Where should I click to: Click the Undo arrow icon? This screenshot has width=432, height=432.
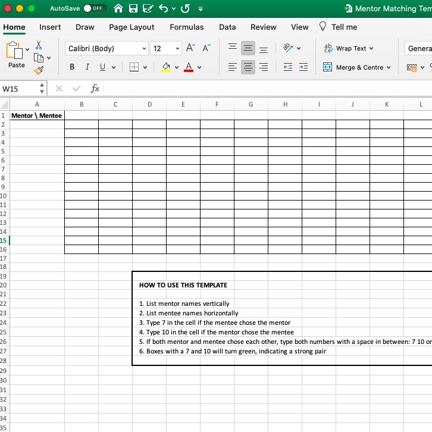pyautogui.click(x=163, y=8)
